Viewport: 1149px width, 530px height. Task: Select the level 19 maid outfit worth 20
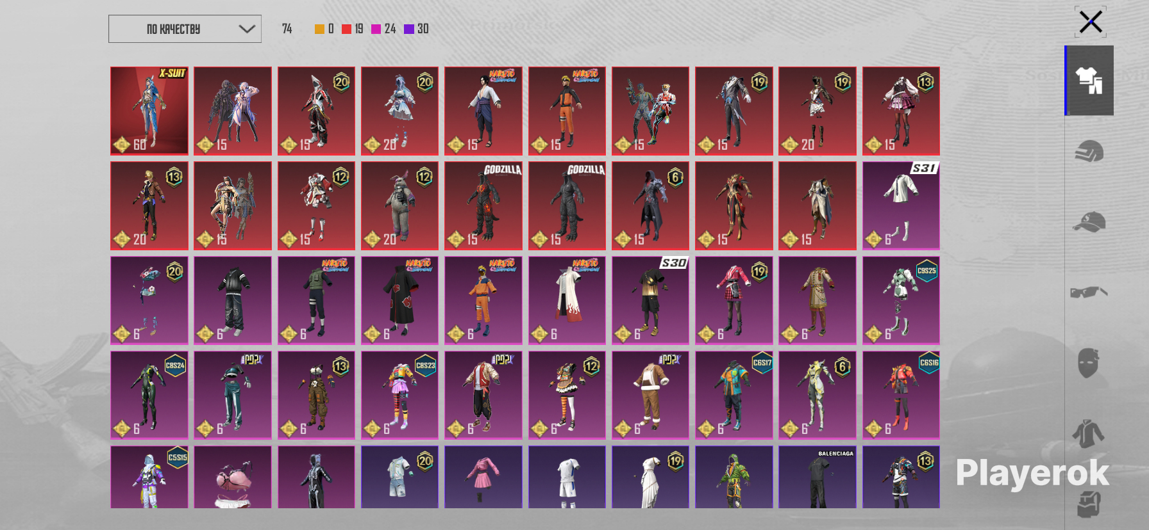(818, 111)
